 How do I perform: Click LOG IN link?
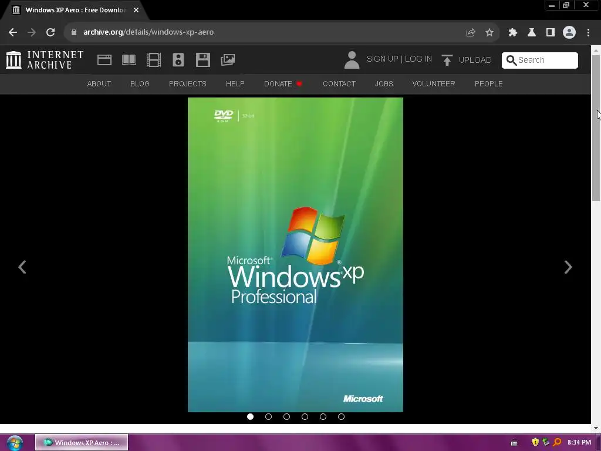[418, 59]
